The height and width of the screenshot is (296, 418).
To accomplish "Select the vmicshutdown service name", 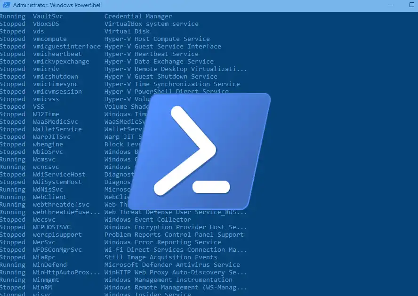I will (56, 76).
